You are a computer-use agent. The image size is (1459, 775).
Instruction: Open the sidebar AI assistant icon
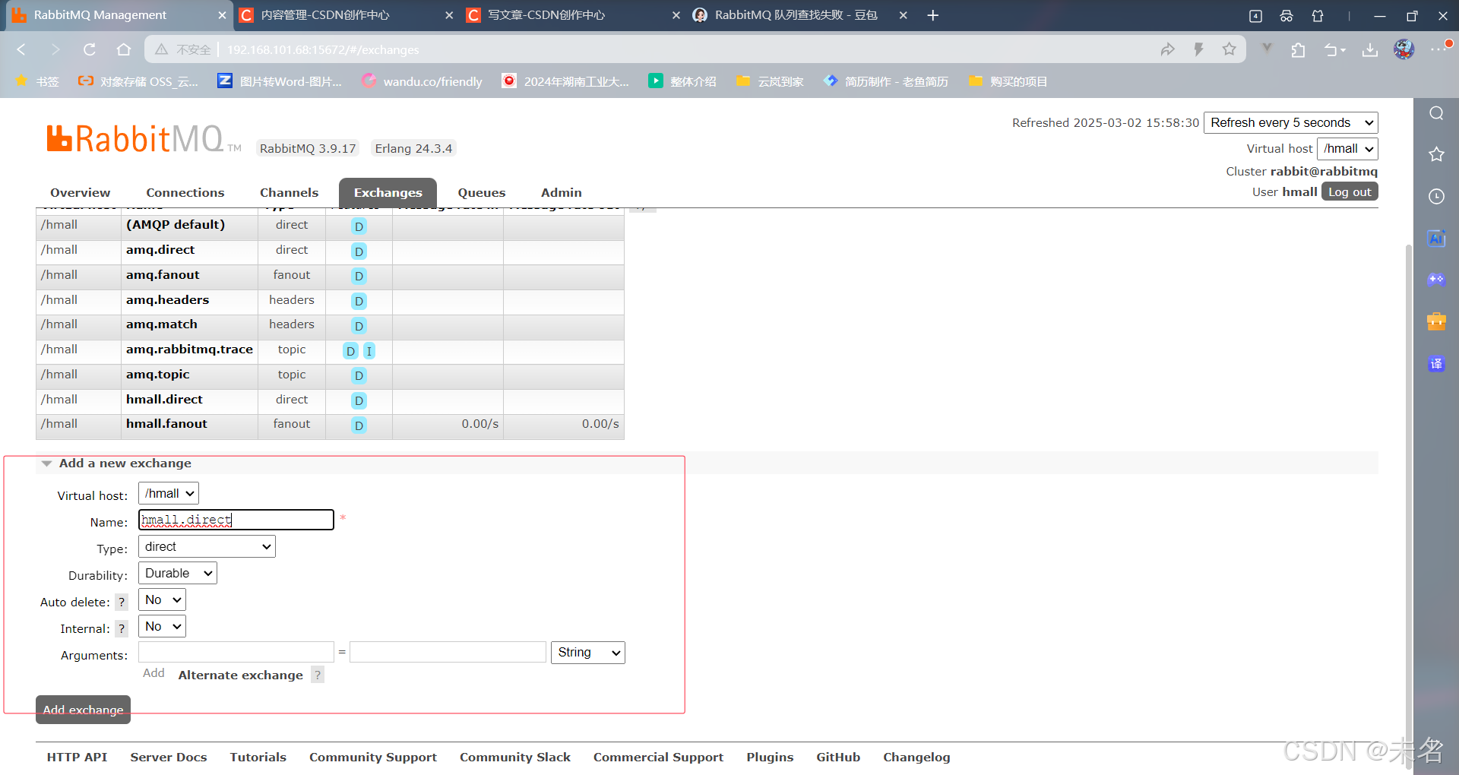click(x=1436, y=238)
